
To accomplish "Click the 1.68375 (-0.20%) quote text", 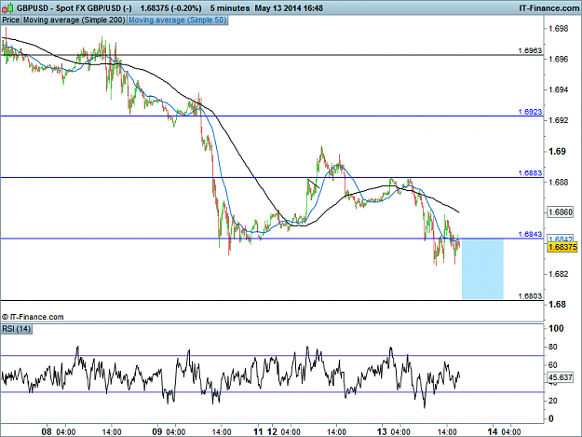I will (170, 8).
